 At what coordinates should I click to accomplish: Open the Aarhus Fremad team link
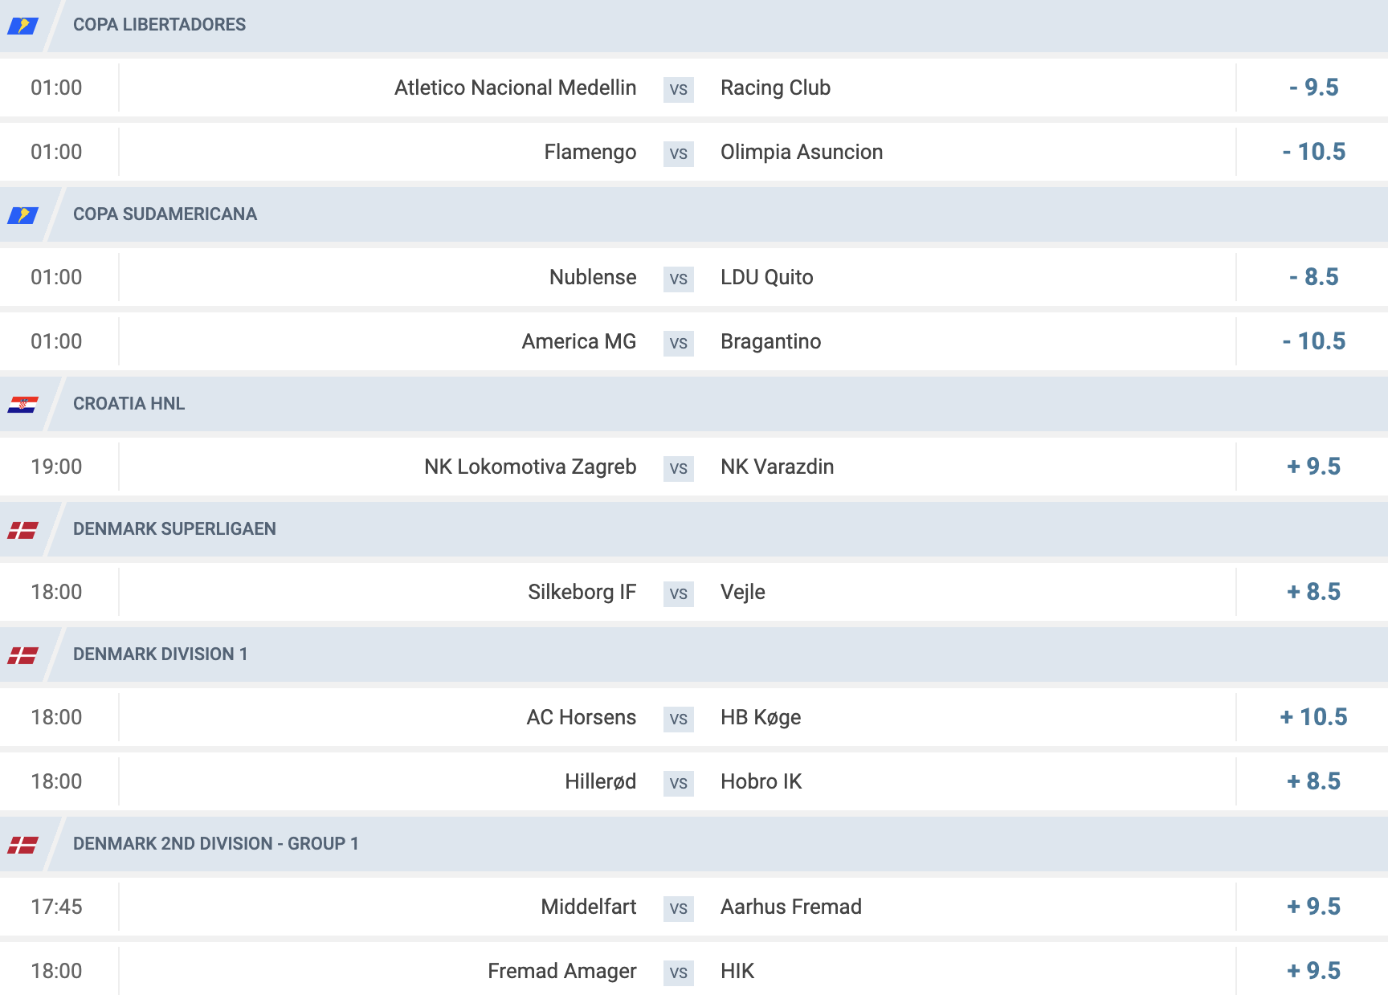[791, 907]
